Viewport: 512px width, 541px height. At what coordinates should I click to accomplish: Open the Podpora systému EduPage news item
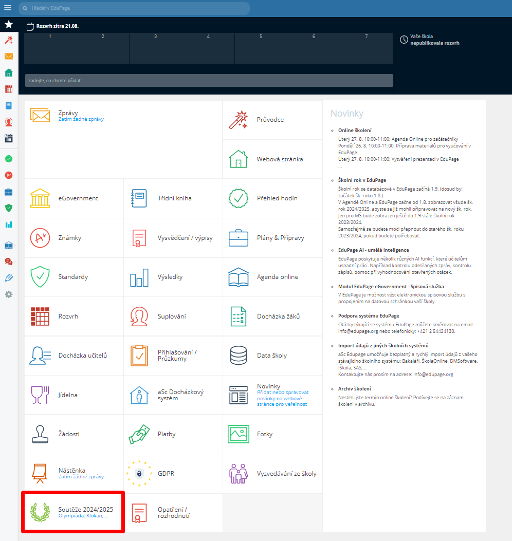coord(369,316)
